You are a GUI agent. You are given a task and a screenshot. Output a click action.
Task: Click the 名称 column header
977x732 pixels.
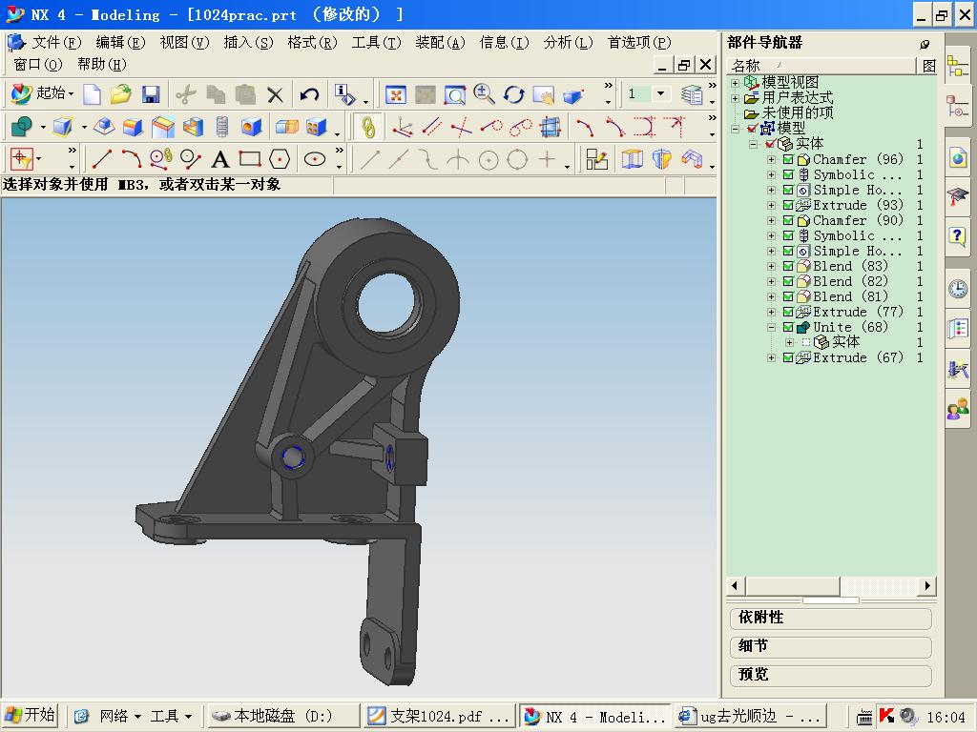[821, 66]
